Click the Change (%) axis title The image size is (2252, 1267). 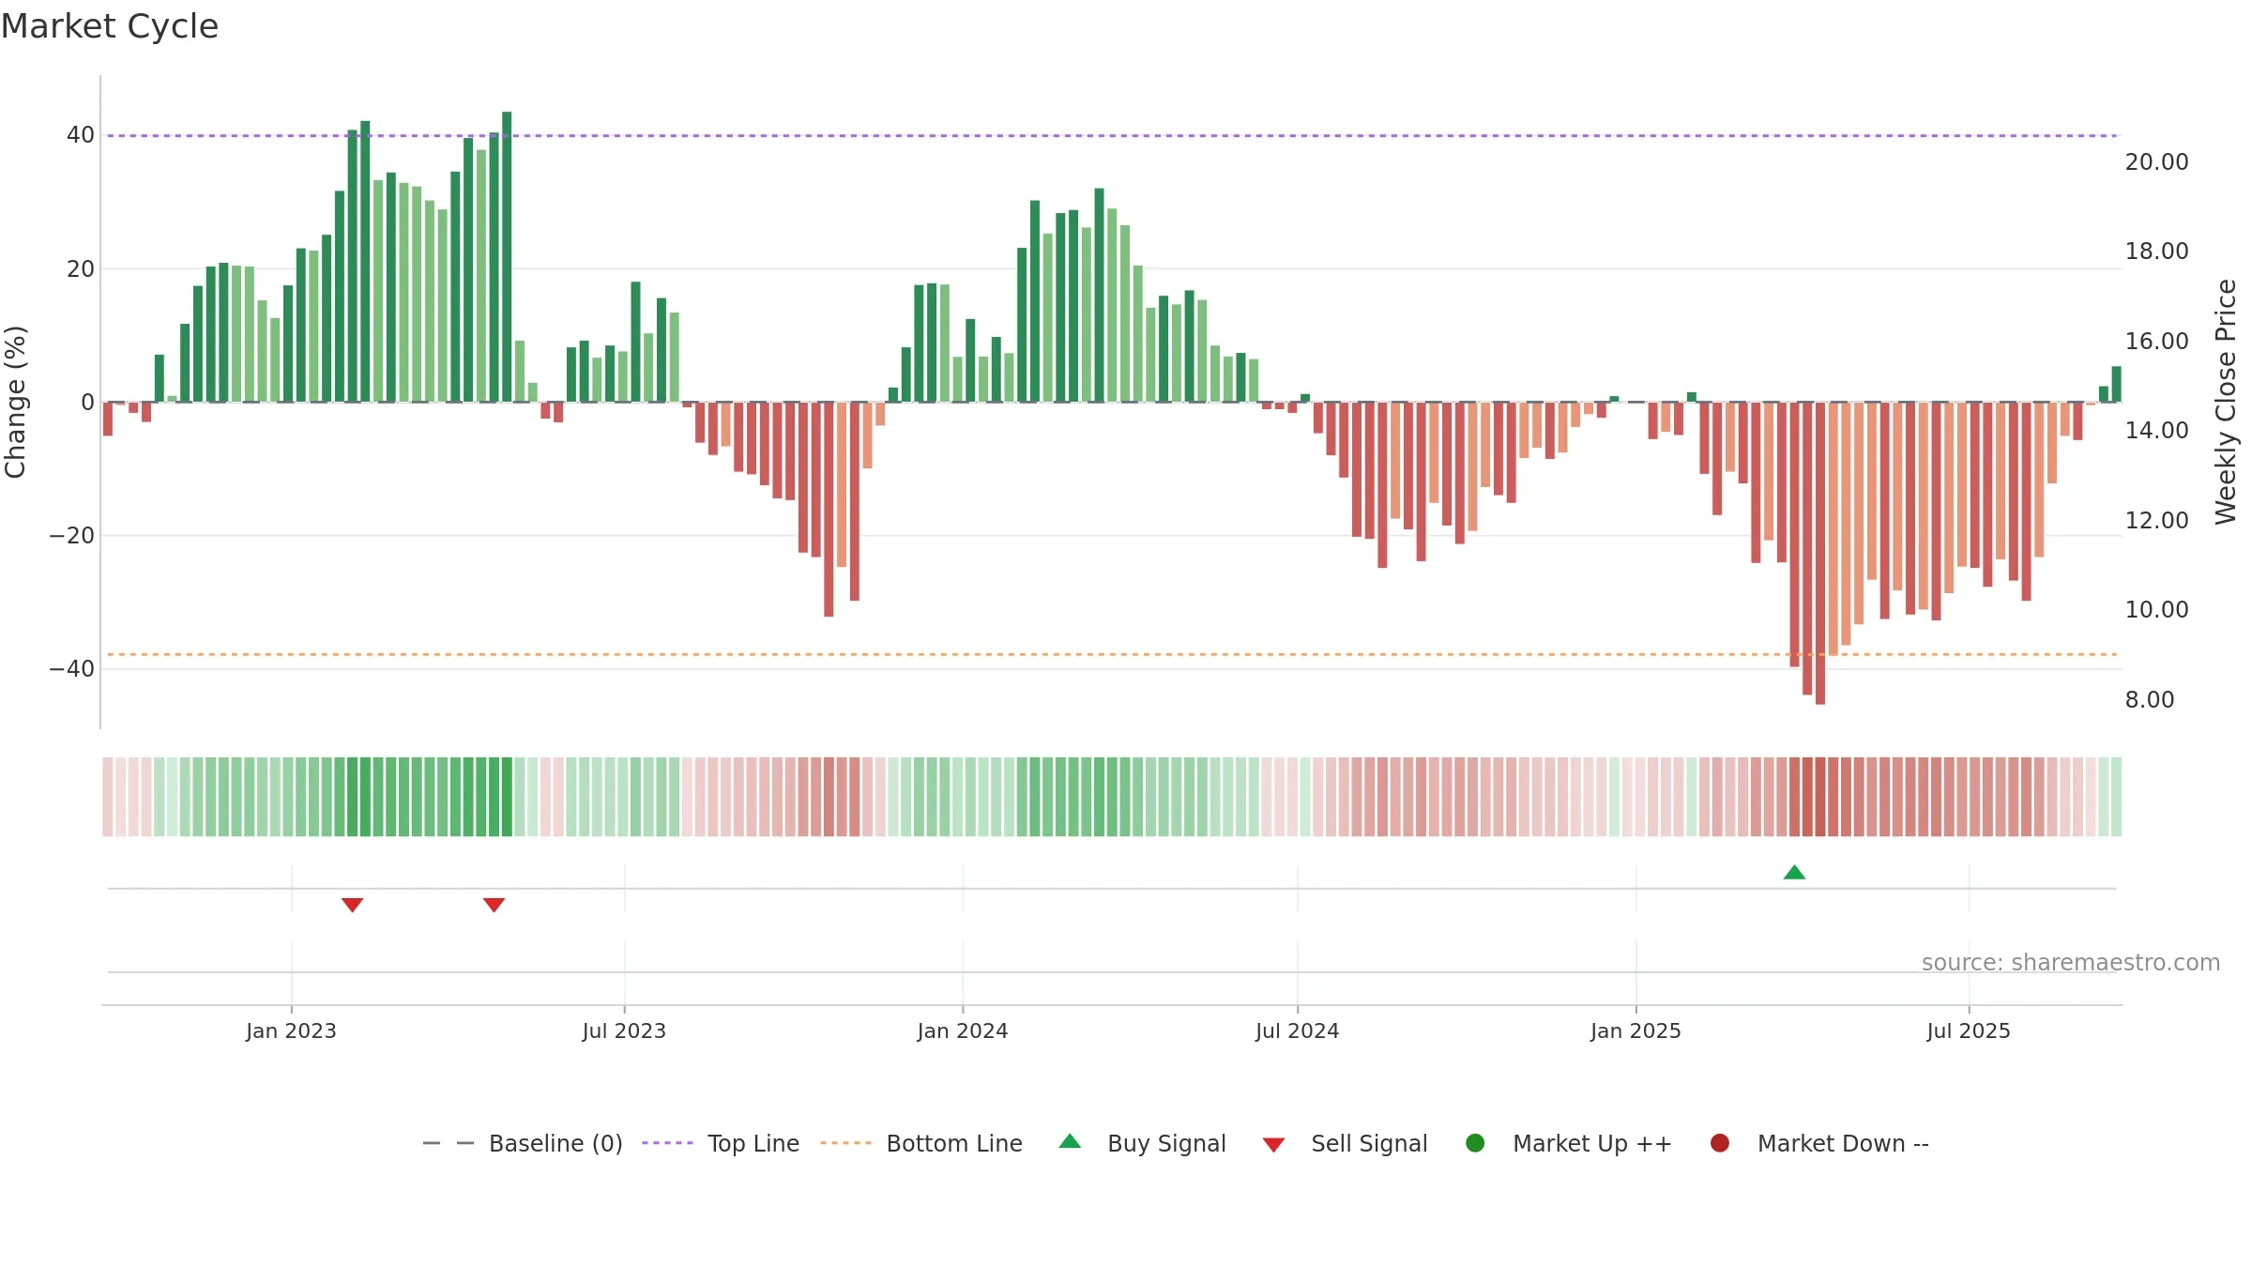pos(15,402)
